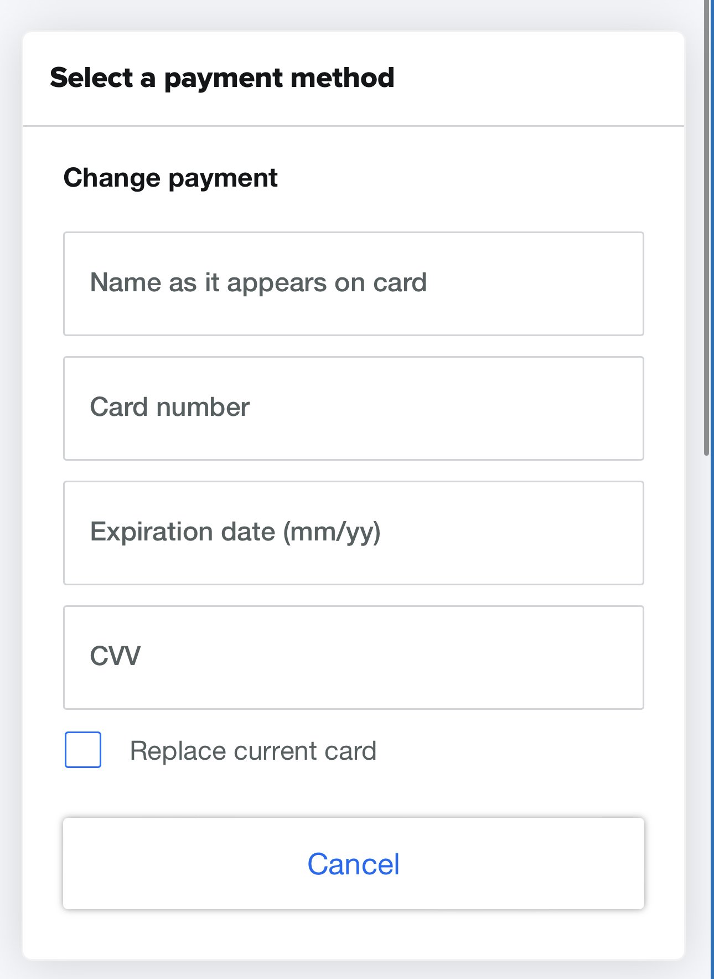714x979 pixels.
Task: Click the Select a payment method heading
Action: point(223,78)
